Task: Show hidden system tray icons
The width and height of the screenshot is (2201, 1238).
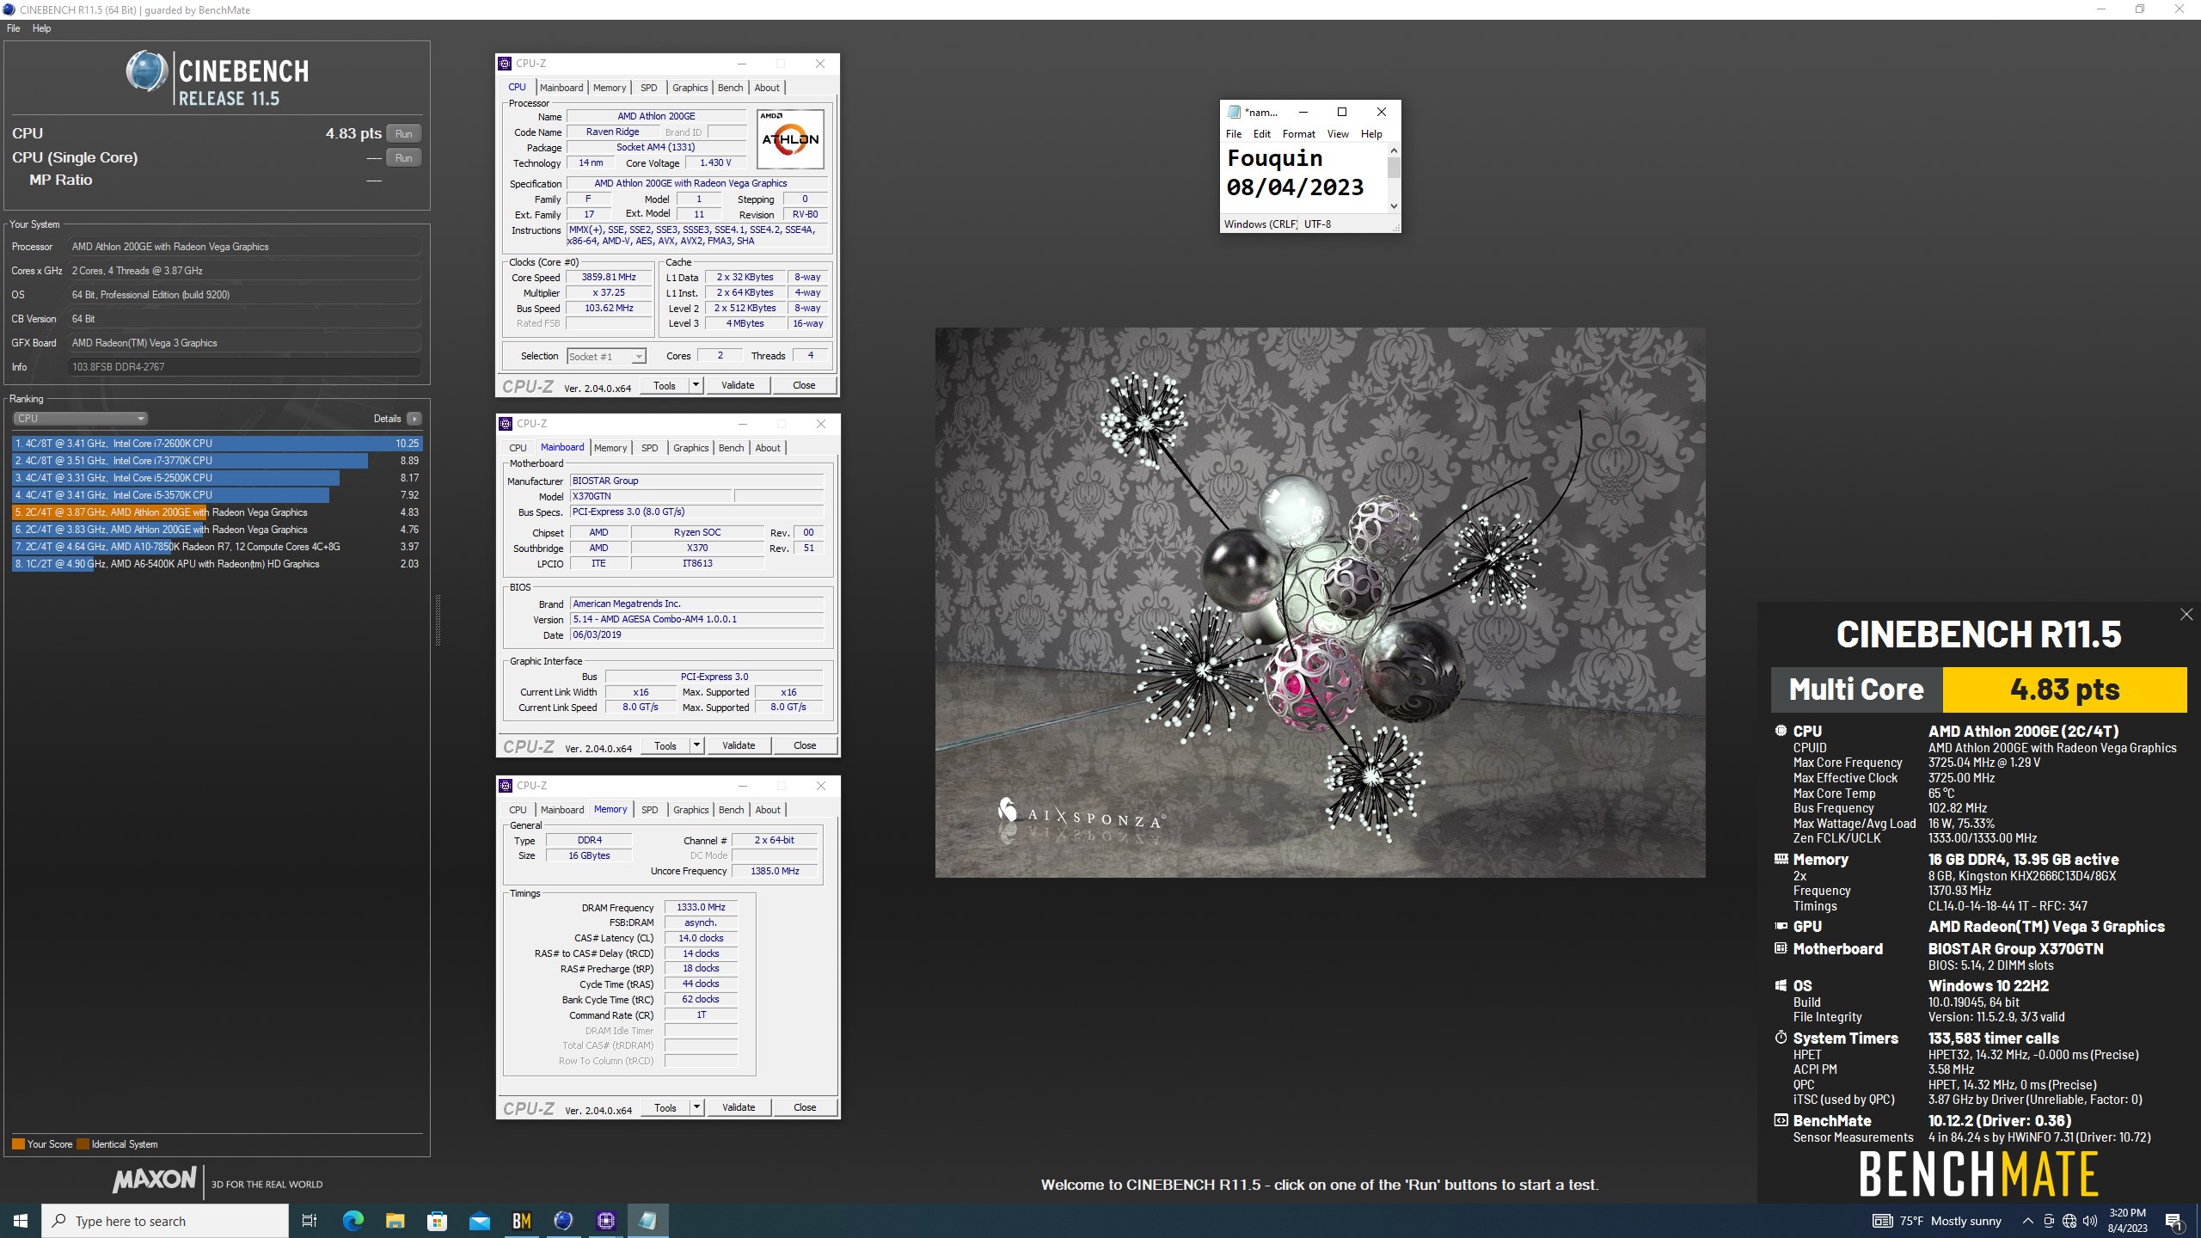Action: click(x=2027, y=1221)
